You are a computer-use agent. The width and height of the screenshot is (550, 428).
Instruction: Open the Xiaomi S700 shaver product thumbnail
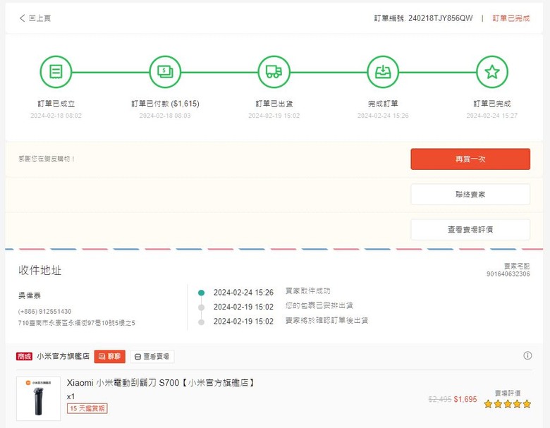click(x=38, y=398)
